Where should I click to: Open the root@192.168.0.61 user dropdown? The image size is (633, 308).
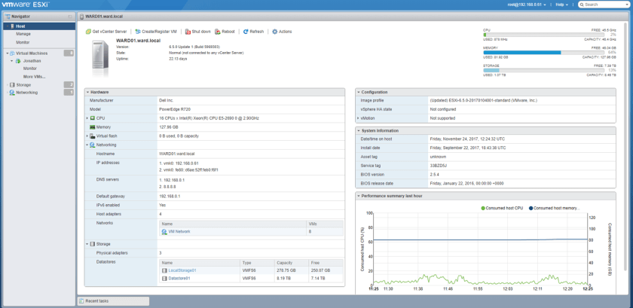(527, 5)
